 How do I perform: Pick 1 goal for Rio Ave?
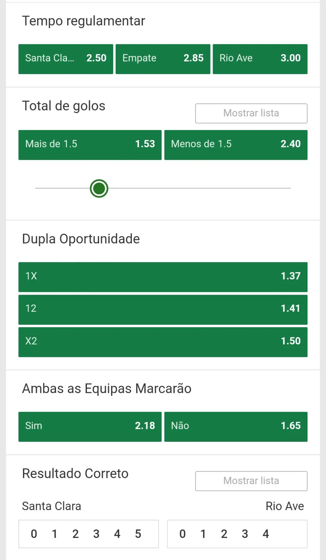click(x=203, y=534)
